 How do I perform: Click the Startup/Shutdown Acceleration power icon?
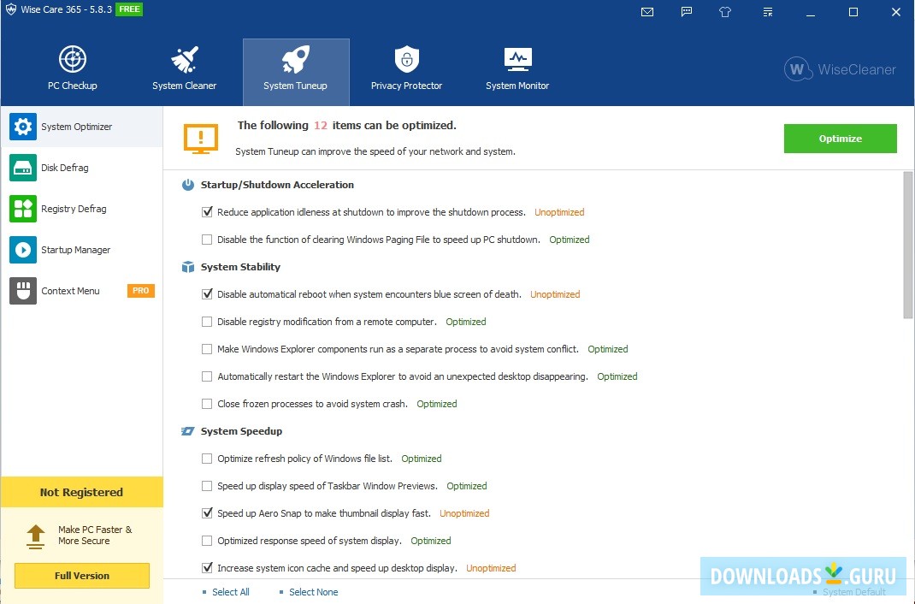point(188,185)
